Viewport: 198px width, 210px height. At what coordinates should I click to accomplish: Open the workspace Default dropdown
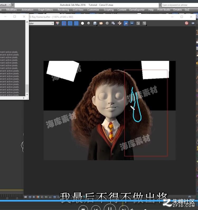point(5,5)
